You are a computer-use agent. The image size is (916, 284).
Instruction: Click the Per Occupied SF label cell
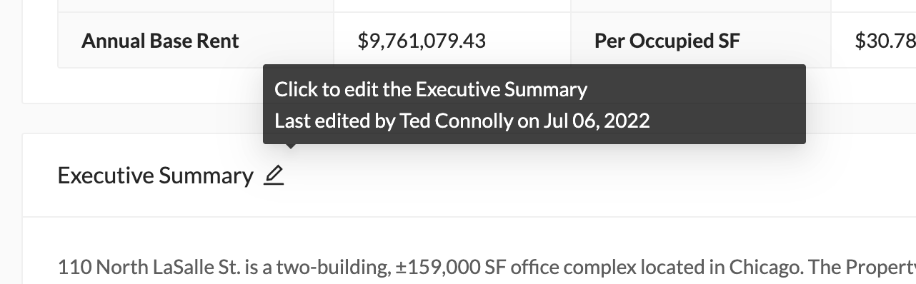[x=701, y=41]
